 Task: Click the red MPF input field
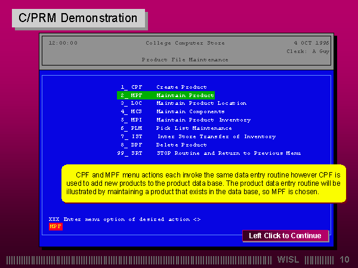tap(55, 227)
